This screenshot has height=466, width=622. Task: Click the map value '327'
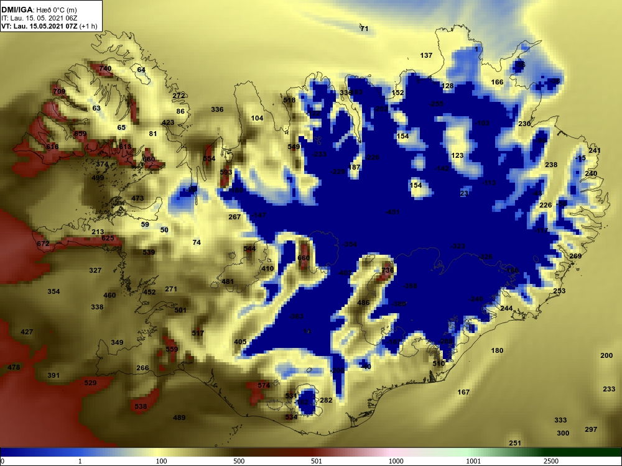95,271
